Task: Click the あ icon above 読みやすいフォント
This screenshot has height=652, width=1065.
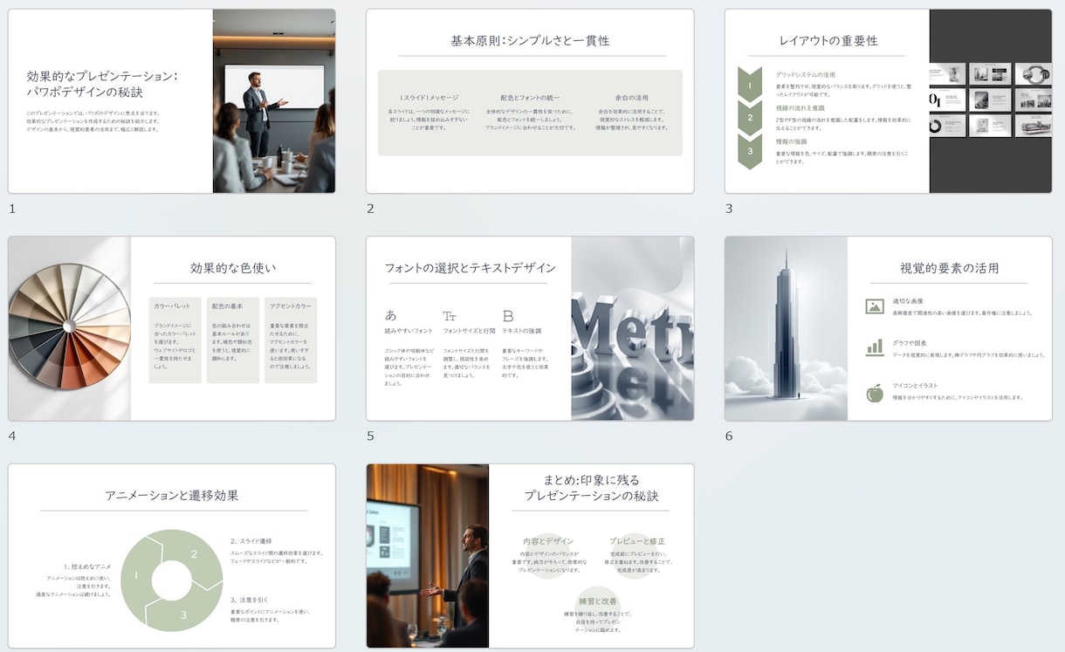Action: (390, 316)
